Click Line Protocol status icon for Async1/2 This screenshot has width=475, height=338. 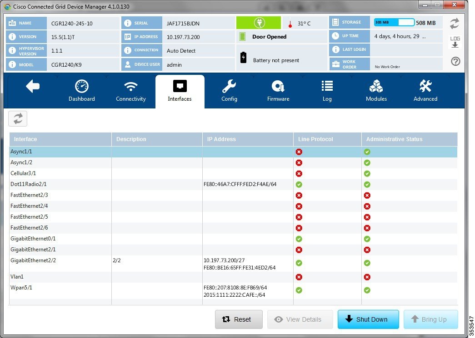[x=299, y=163]
